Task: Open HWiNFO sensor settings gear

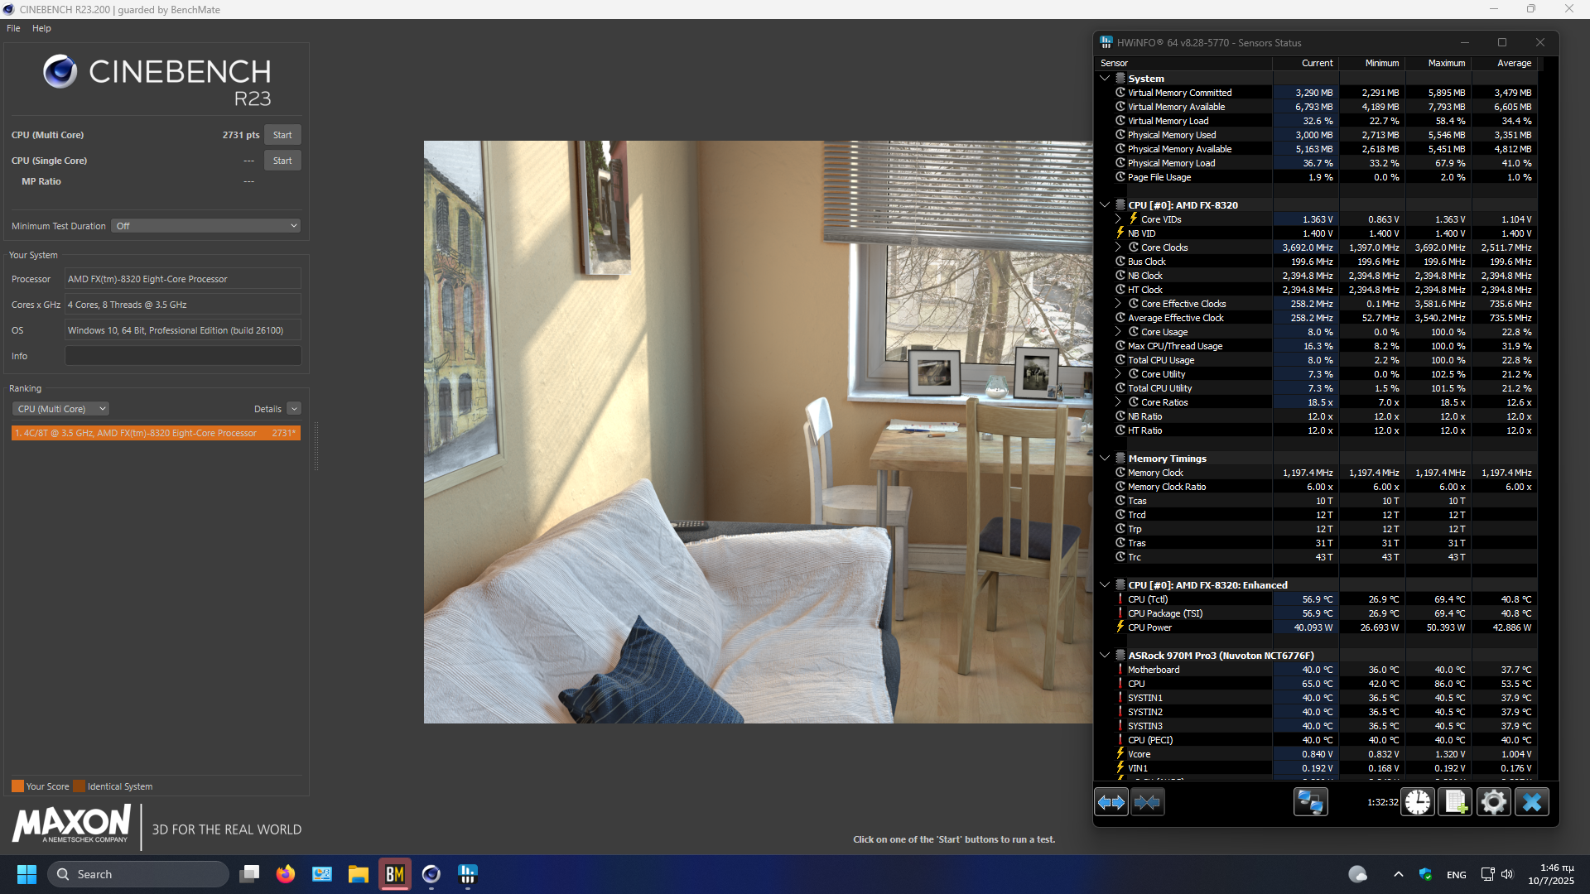Action: (x=1494, y=802)
